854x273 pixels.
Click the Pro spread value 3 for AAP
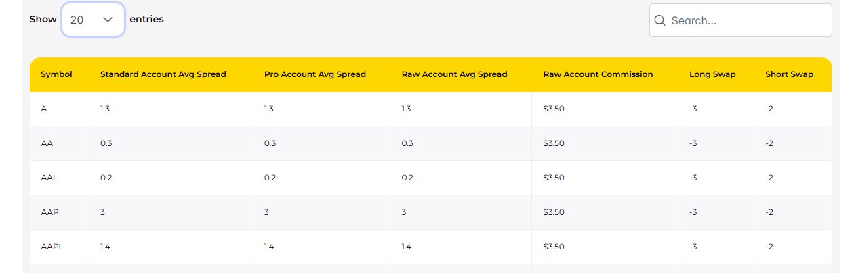pos(266,212)
